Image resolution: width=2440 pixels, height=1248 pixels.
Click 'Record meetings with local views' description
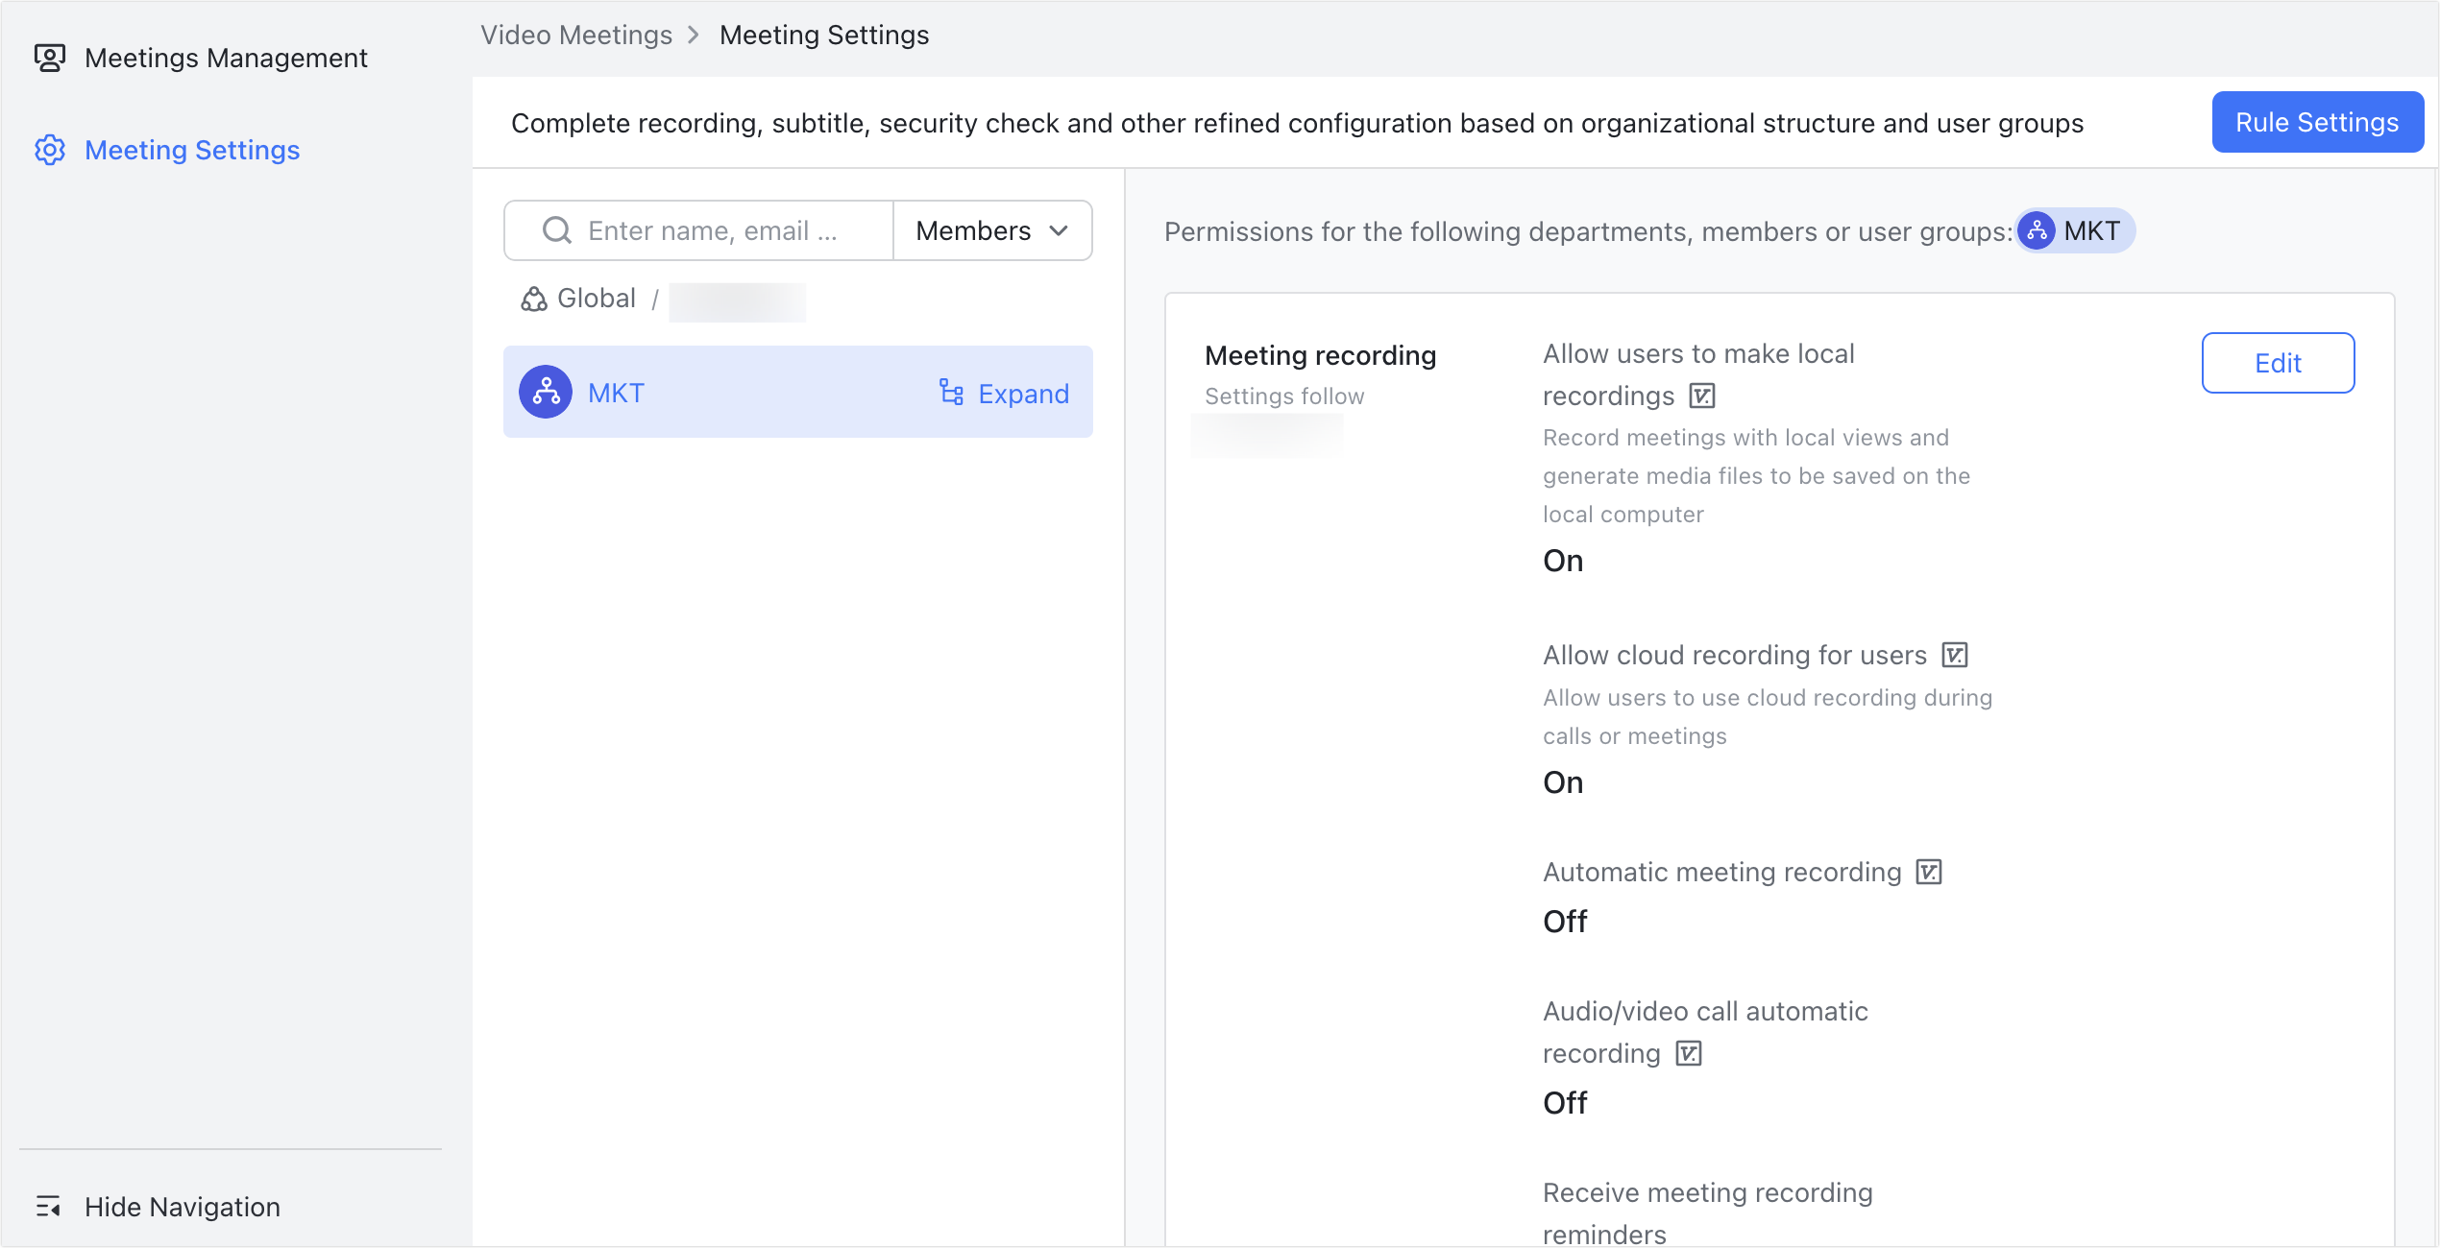tap(1756, 476)
